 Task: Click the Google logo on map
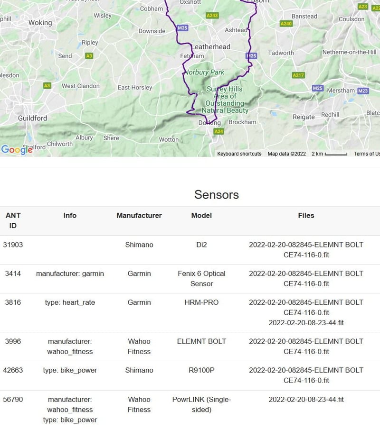click(17, 150)
